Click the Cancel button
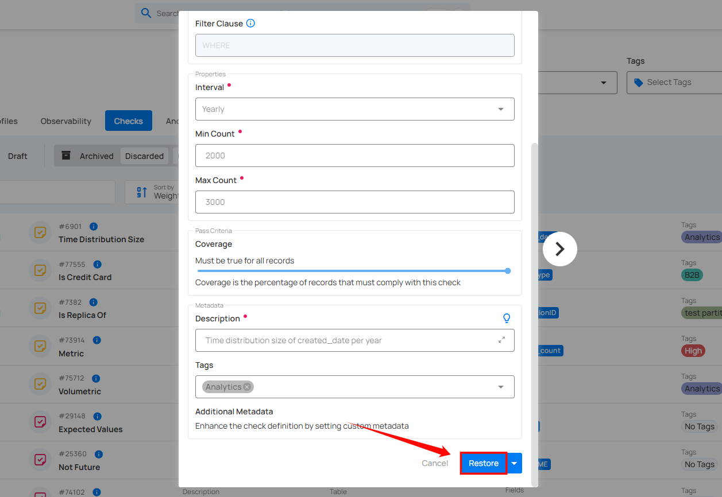The image size is (722, 497). click(x=435, y=463)
